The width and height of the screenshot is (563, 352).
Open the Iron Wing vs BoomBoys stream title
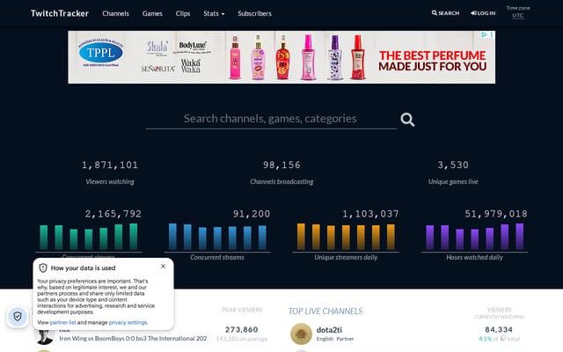133,338
